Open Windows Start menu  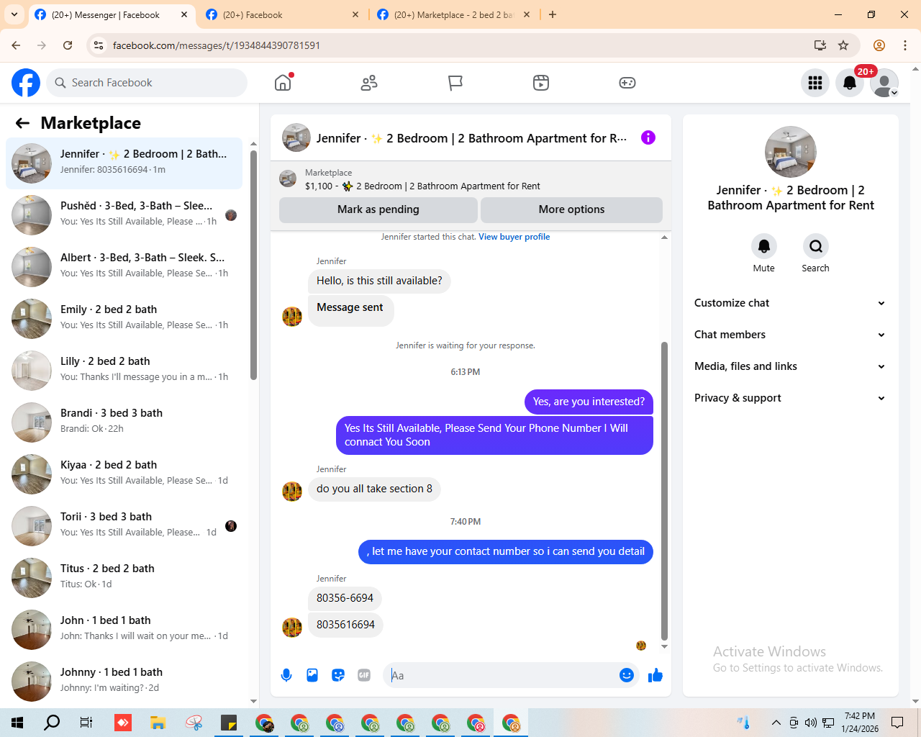click(17, 723)
